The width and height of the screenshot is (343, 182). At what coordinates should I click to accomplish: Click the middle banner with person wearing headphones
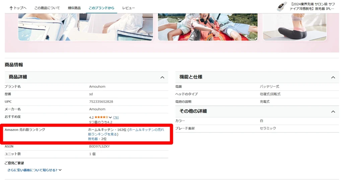pos(208,27)
